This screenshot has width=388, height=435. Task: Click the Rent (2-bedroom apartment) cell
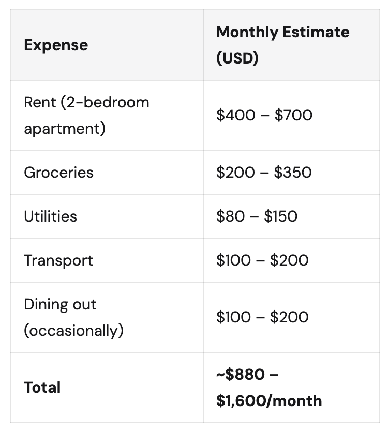click(86, 115)
